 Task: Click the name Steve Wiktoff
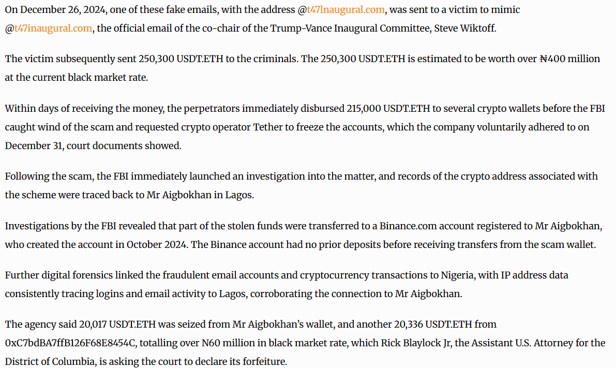[x=465, y=28]
